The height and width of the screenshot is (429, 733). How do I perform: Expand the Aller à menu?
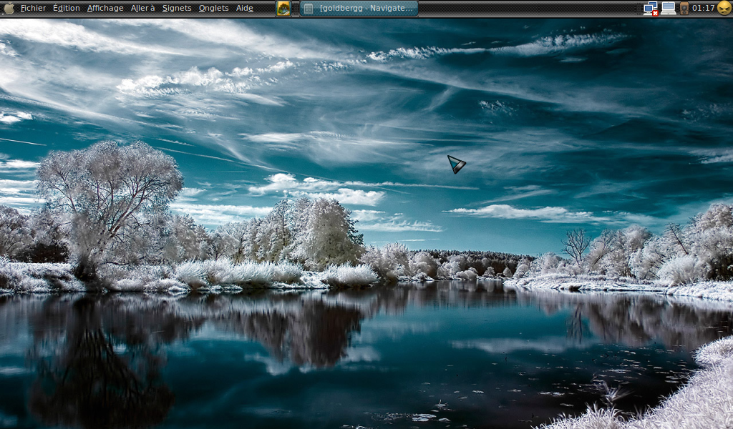[x=142, y=9]
